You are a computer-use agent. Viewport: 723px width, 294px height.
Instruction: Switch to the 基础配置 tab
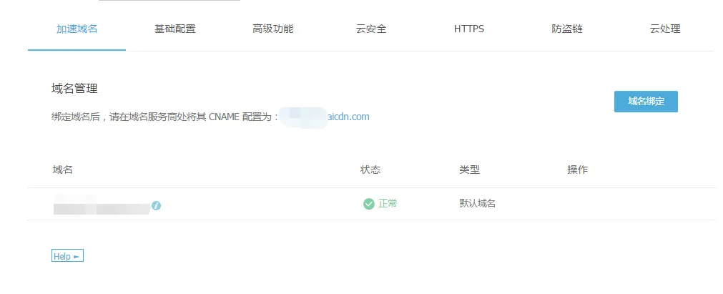click(x=174, y=29)
